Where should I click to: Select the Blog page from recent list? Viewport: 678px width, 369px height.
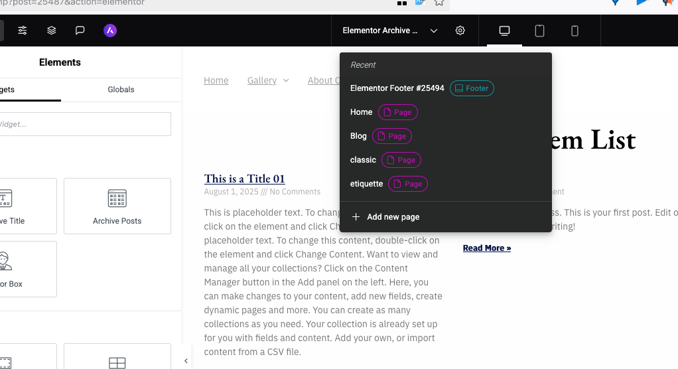click(358, 136)
